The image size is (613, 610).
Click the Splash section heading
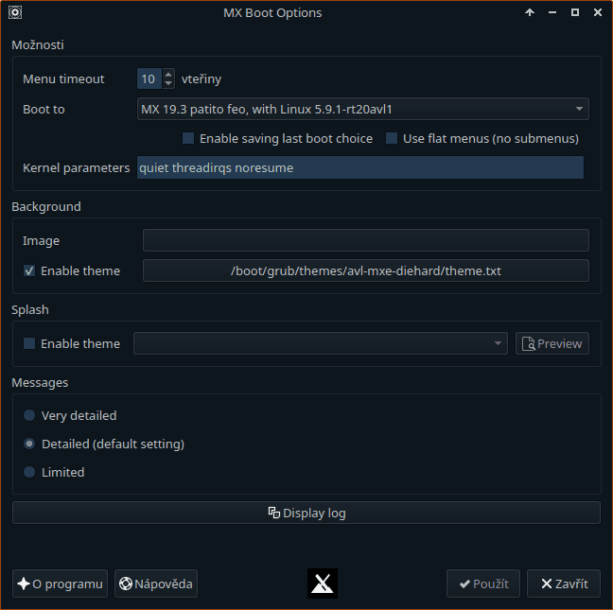(x=30, y=310)
